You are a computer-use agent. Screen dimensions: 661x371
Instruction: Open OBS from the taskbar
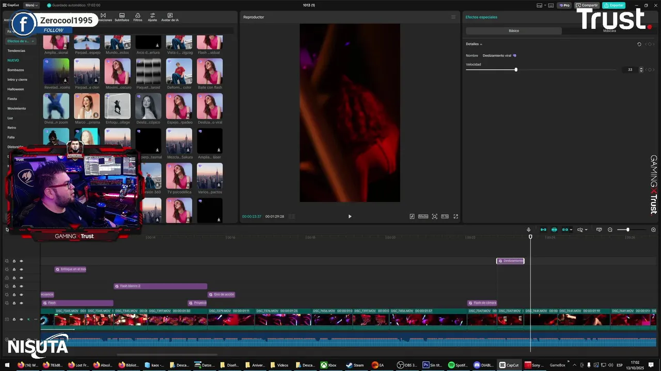click(x=407, y=365)
